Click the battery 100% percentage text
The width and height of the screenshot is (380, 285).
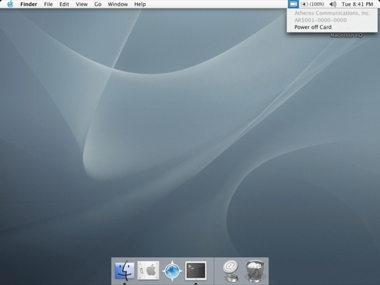click(x=317, y=4)
